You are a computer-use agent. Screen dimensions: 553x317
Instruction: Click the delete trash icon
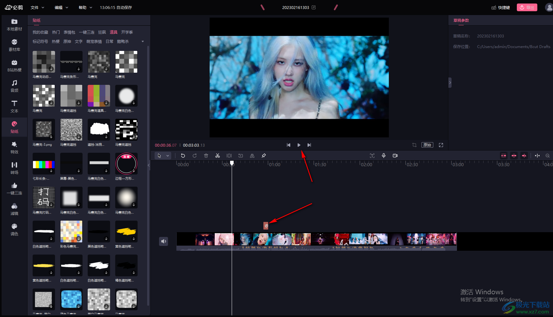(206, 156)
